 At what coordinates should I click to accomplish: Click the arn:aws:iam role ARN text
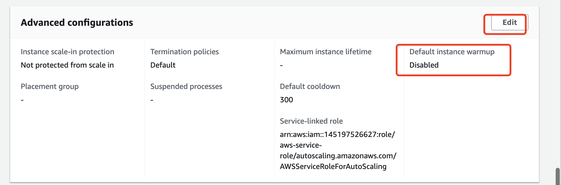337,134
